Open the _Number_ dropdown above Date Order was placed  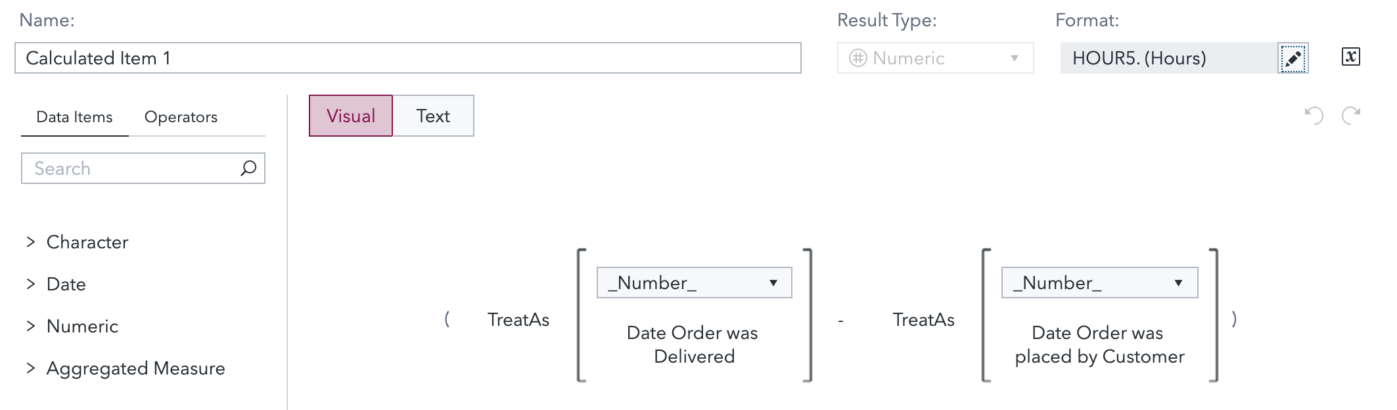(x=1099, y=283)
